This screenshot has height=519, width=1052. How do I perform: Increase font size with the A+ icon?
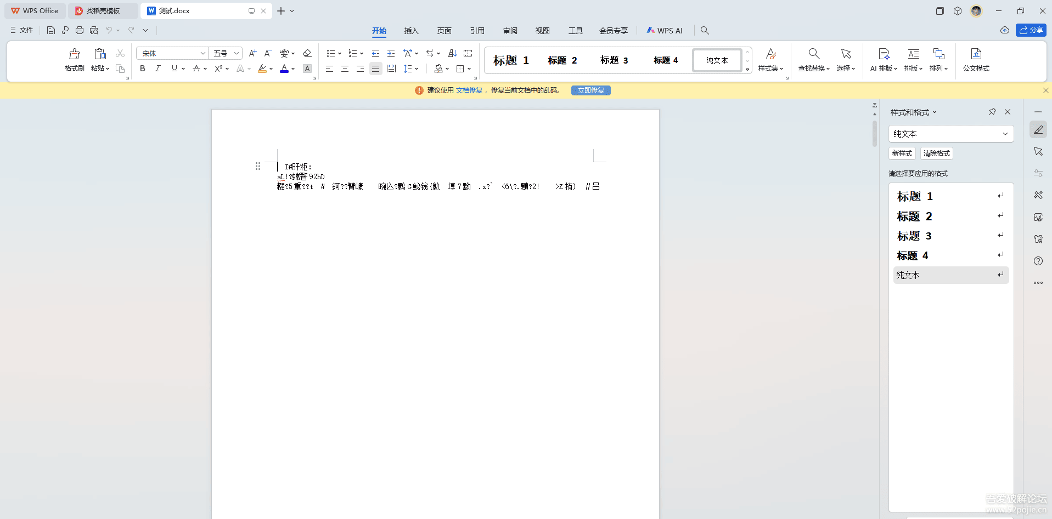(252, 53)
